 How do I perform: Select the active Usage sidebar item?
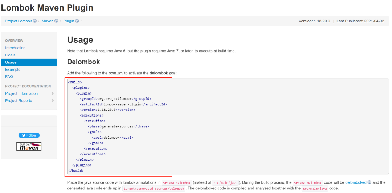click(x=29, y=62)
